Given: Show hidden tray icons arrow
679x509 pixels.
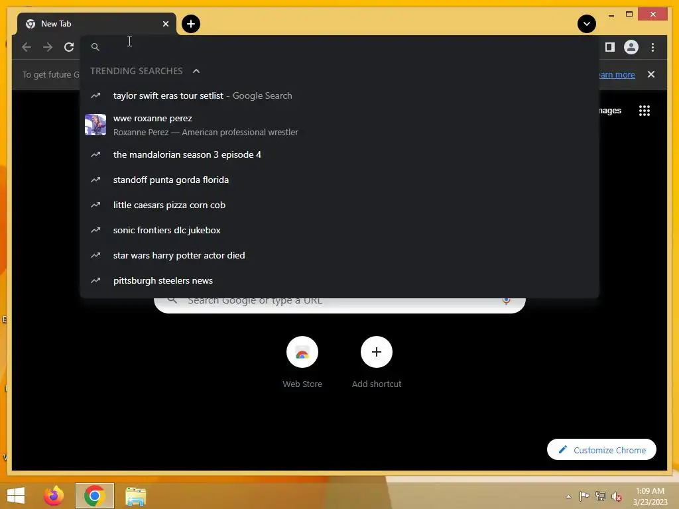Looking at the screenshot, I should click(568, 496).
